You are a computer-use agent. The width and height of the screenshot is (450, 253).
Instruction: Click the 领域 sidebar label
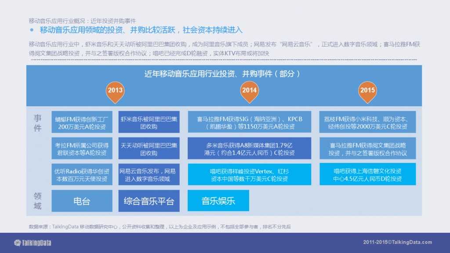tap(37, 201)
